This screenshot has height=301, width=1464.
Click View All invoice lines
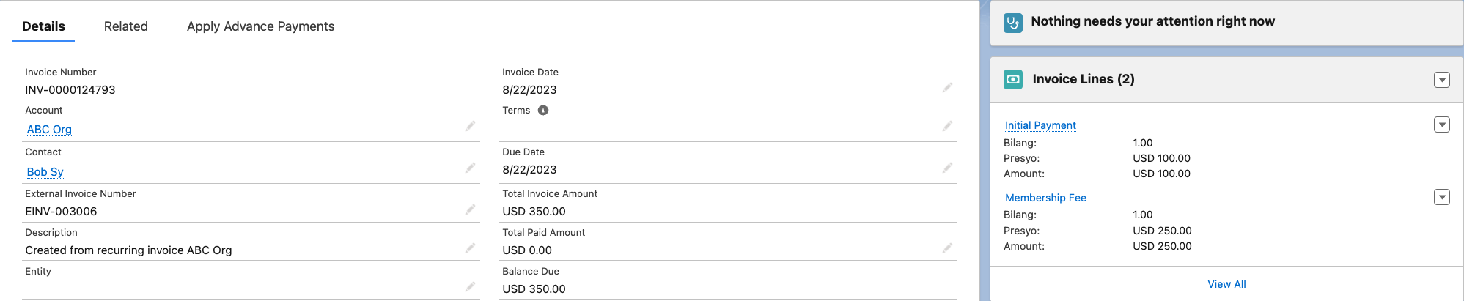click(1226, 284)
